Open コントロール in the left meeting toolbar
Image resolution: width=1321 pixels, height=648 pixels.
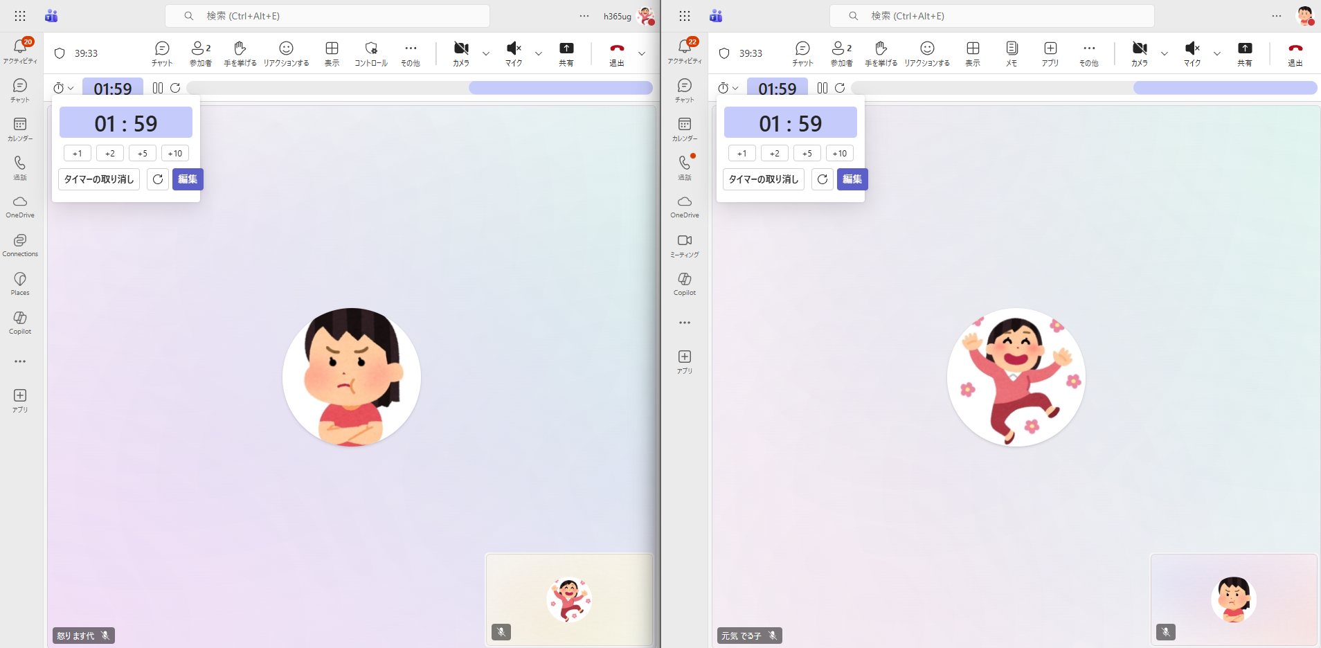pos(371,53)
